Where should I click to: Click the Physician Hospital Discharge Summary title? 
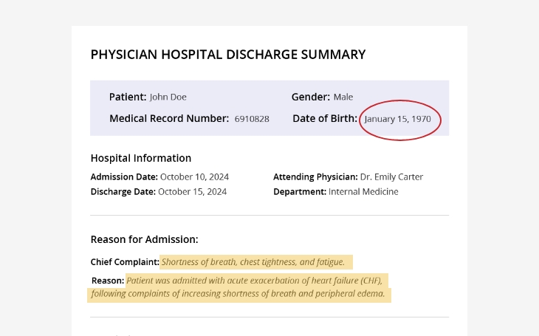pos(227,55)
